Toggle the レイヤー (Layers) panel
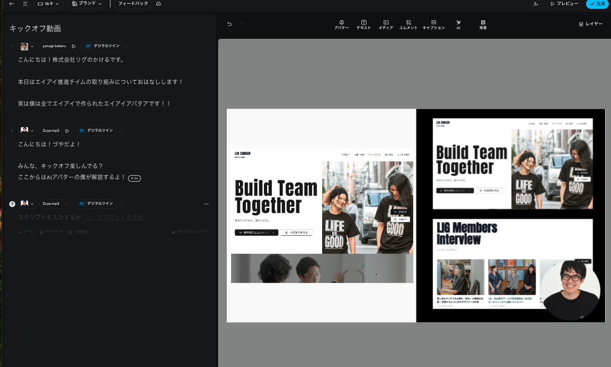Screen dimensions: 611x367 pyautogui.click(x=591, y=24)
